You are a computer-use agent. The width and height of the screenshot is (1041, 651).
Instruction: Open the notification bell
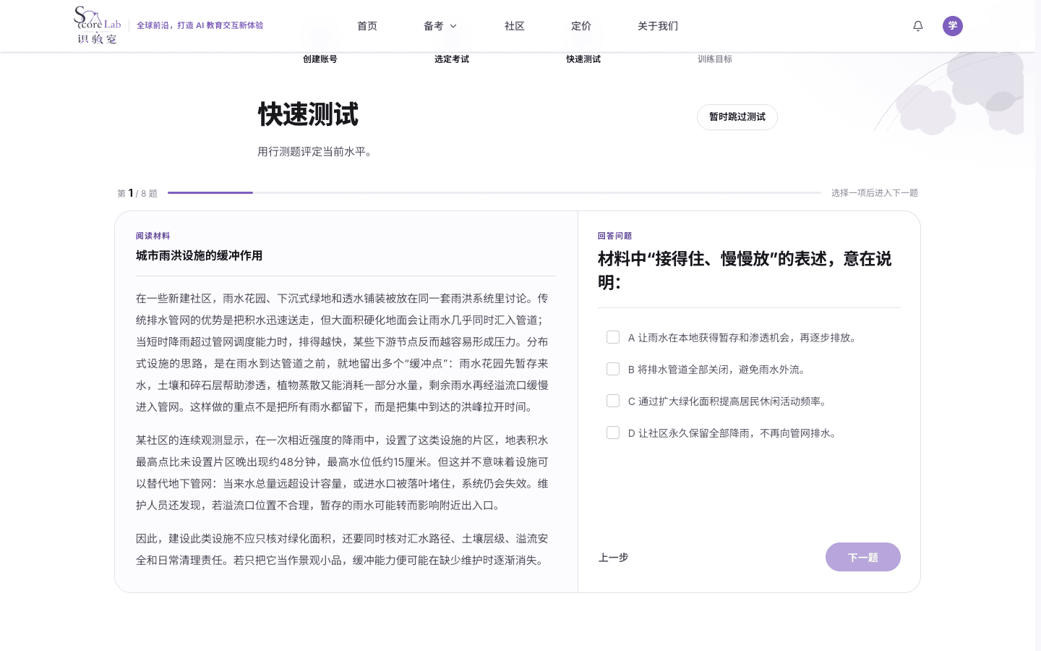pos(918,26)
